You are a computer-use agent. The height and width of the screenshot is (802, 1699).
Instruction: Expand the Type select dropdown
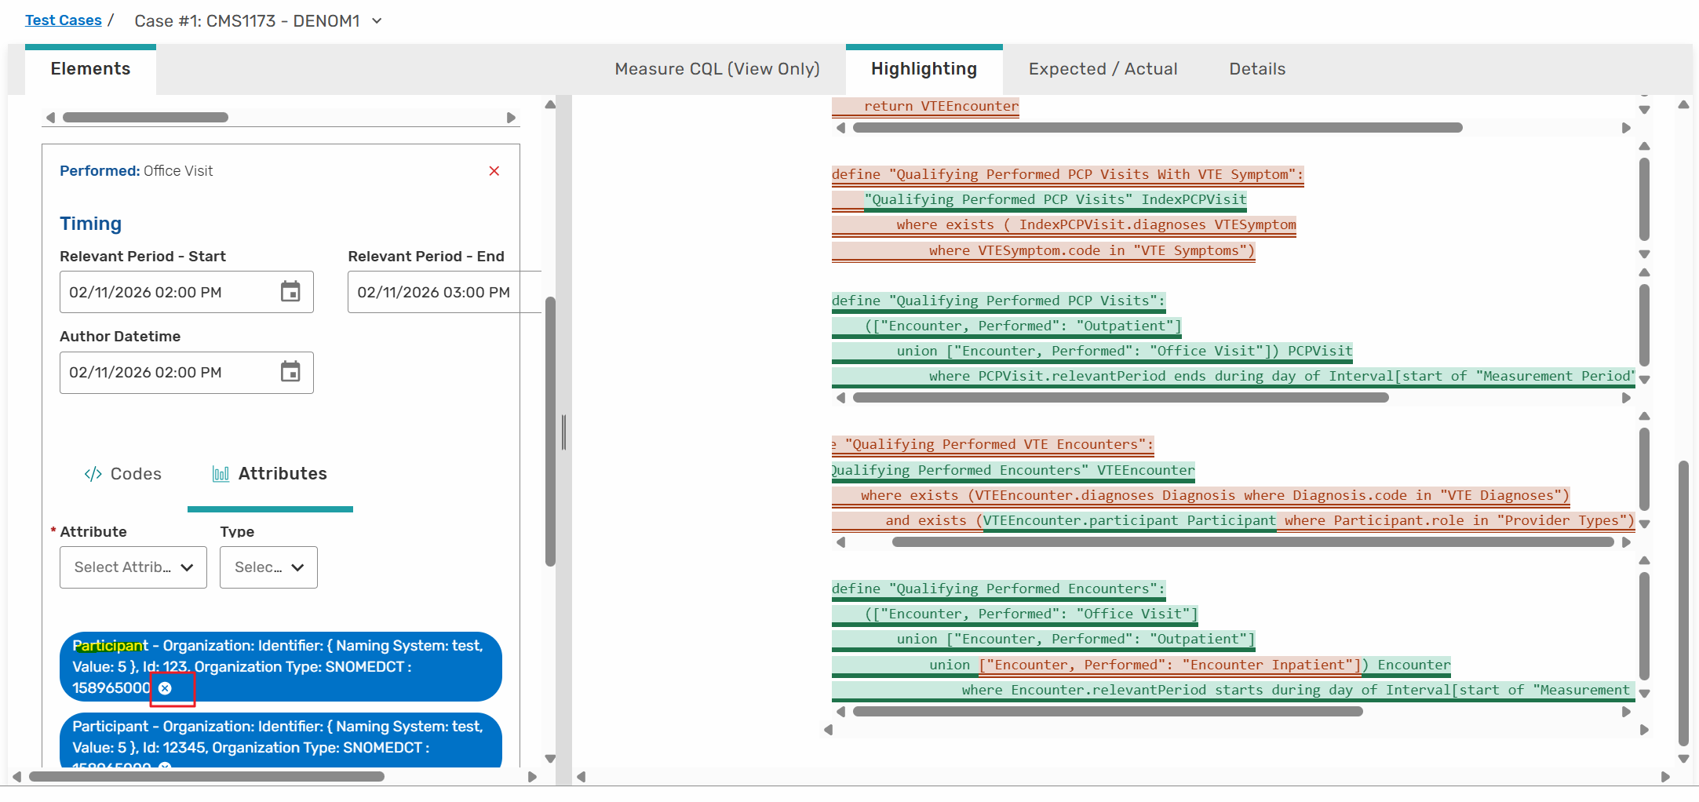pos(268,567)
